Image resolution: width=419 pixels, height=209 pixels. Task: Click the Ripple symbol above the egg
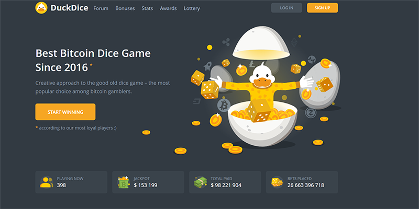pyautogui.click(x=226, y=42)
